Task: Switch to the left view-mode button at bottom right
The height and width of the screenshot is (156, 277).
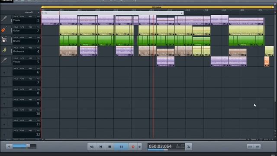Action: 250,146
